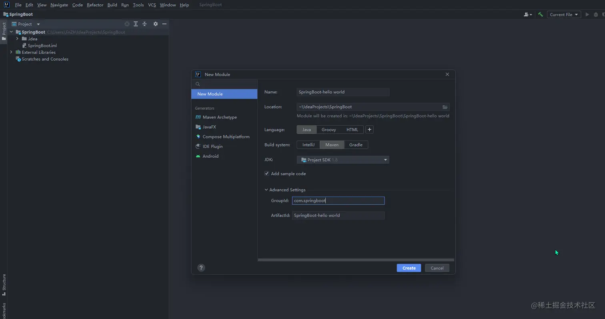
Task: Choose Java as the language
Action: (x=307, y=129)
